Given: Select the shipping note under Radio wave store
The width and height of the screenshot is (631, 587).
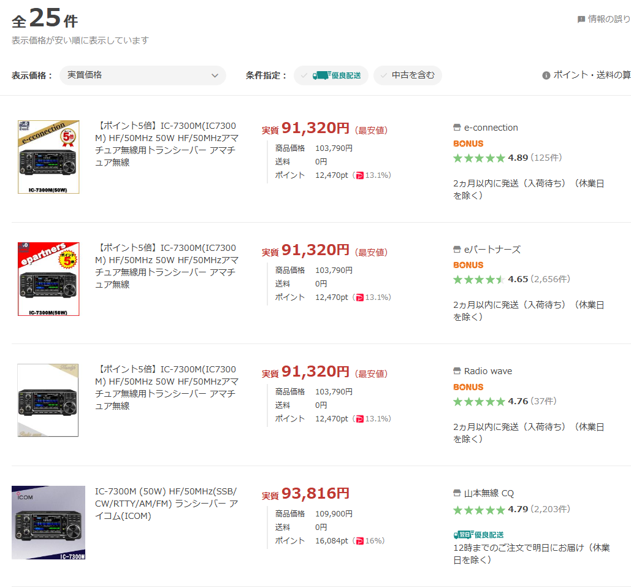Looking at the screenshot, I should coord(529,433).
